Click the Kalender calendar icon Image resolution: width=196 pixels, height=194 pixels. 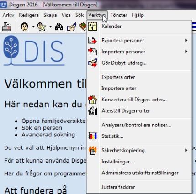pos(93,26)
